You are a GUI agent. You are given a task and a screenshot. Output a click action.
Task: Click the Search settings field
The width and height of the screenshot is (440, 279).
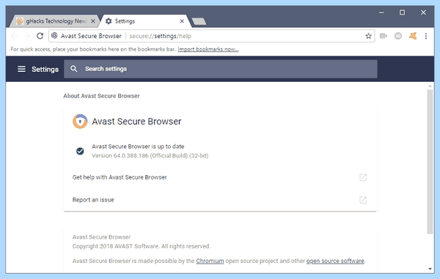point(221,69)
